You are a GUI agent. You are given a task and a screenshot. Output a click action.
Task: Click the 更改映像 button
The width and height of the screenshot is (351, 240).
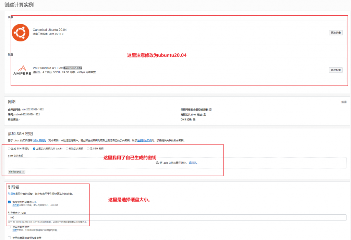(336, 33)
